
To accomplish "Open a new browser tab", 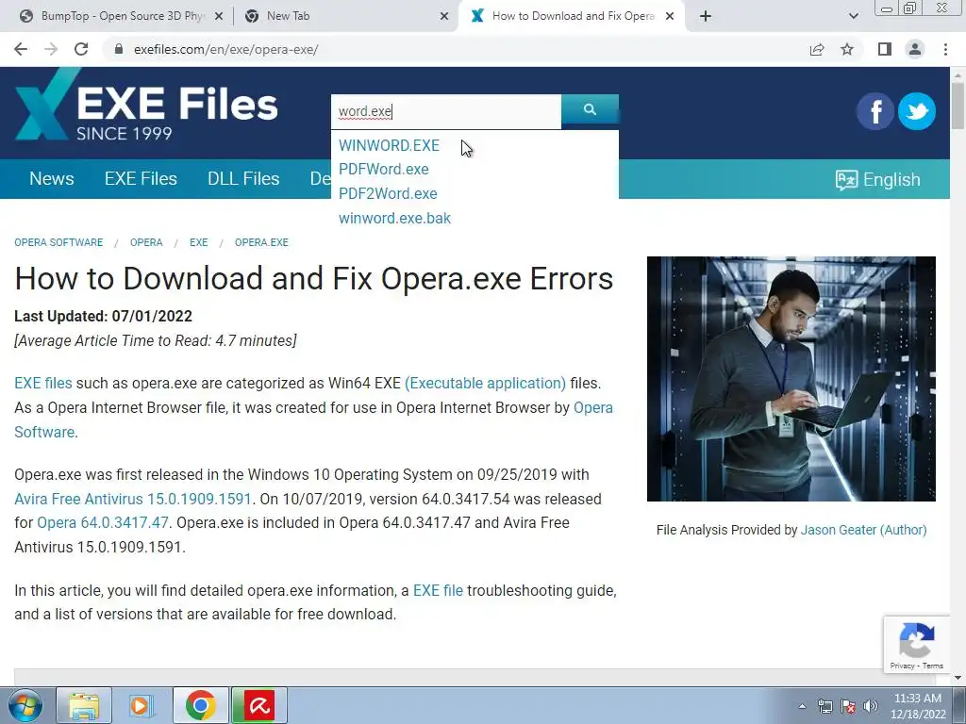I will pos(706,16).
